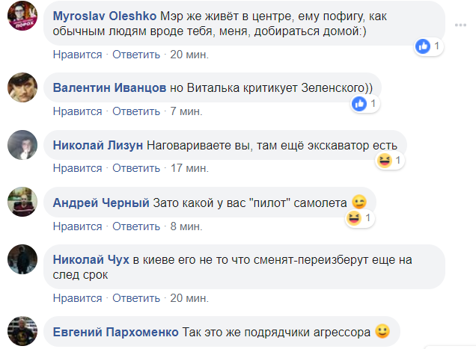Click the 17 мин. timestamp
The width and height of the screenshot is (476, 349).
189,168
